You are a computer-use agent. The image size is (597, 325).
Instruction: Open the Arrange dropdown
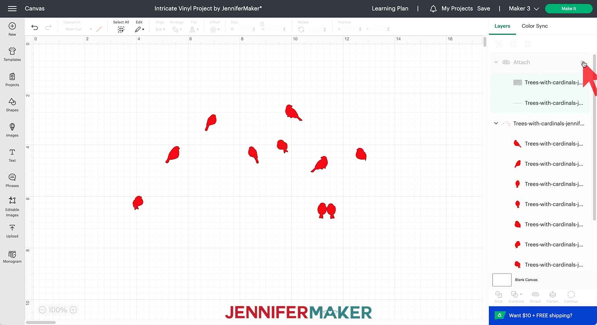pos(177,29)
